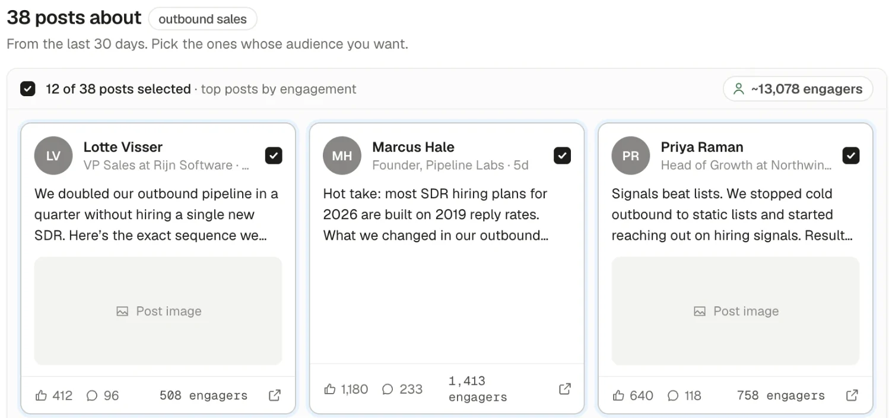
Task: Click the MH avatar of Marcus Hale
Action: pos(342,156)
